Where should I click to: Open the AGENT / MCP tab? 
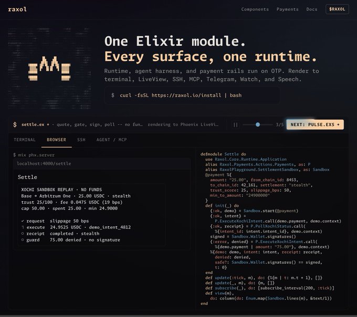111,140
